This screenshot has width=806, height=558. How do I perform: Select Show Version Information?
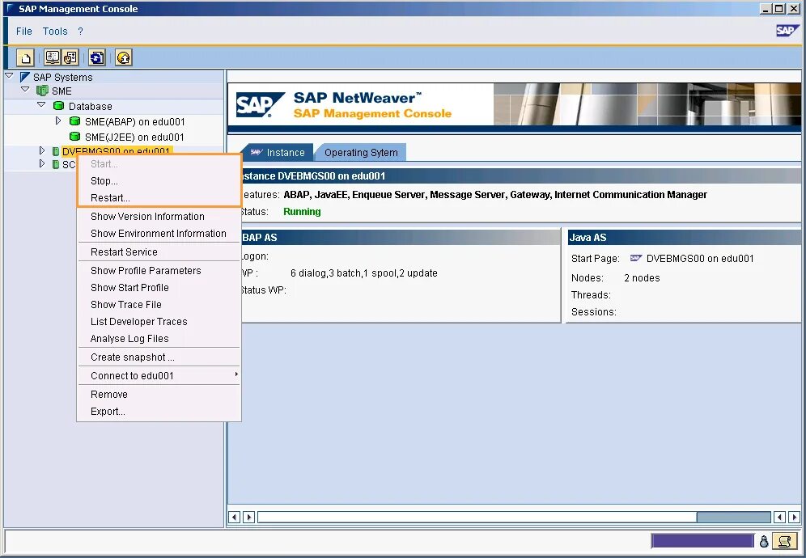(159, 216)
